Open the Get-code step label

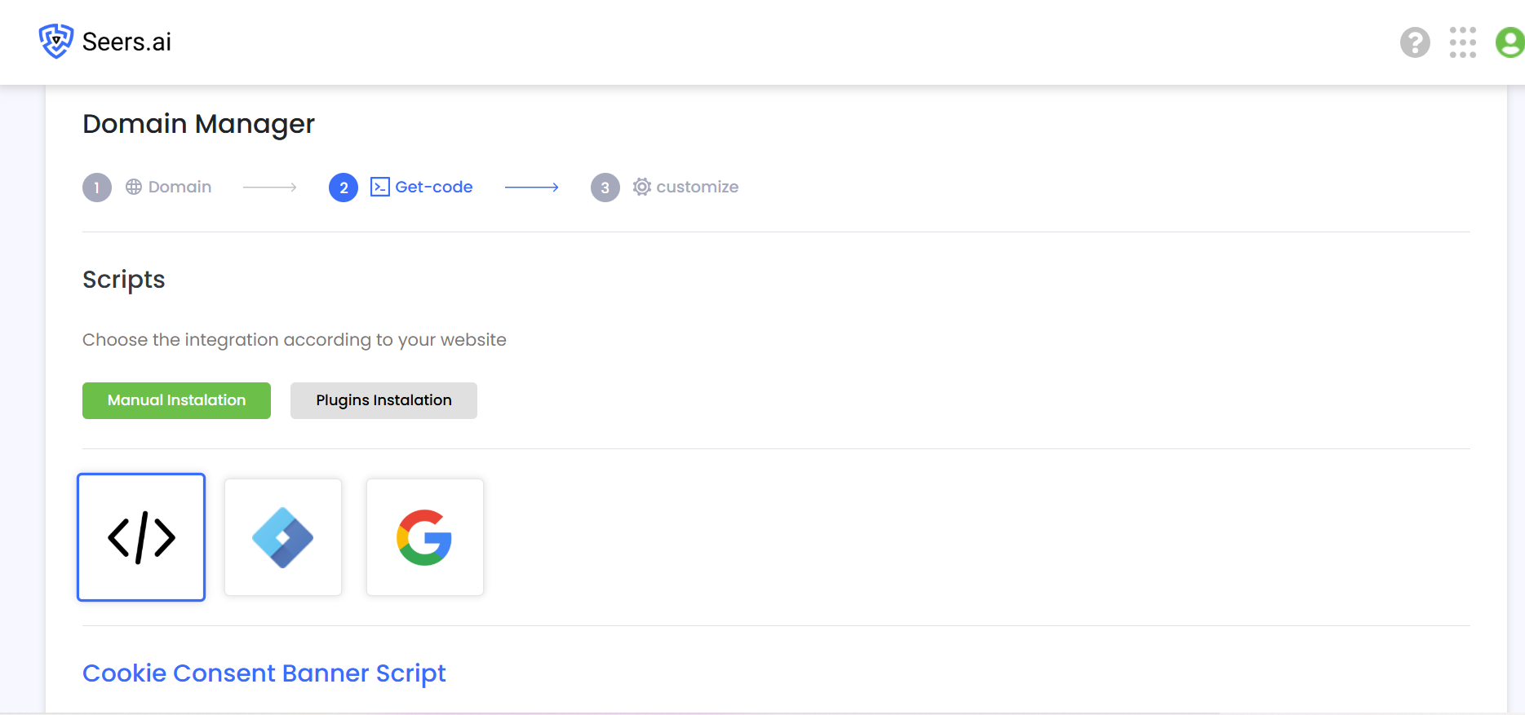(434, 187)
